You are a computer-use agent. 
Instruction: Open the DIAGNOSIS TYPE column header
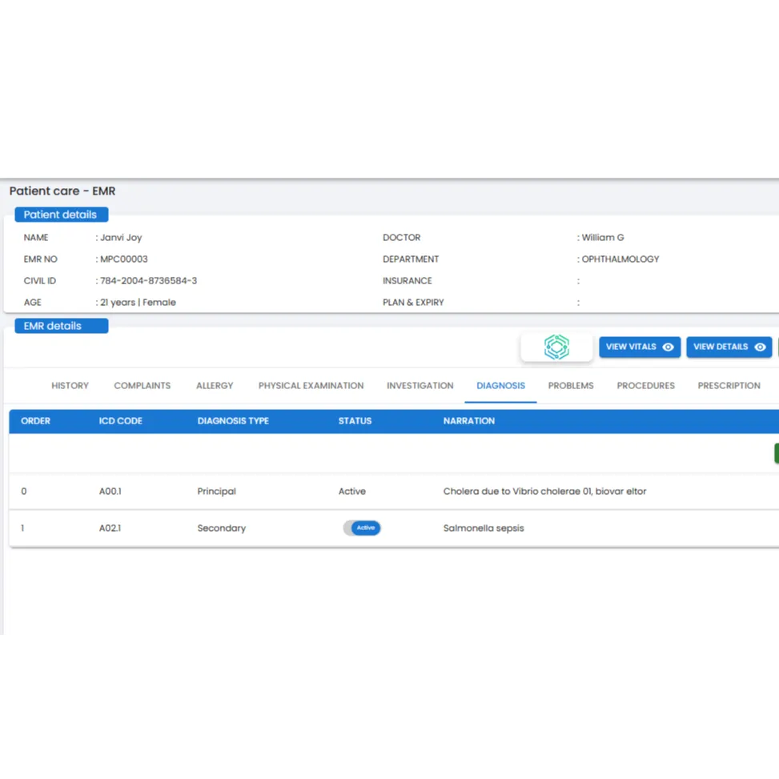point(233,420)
